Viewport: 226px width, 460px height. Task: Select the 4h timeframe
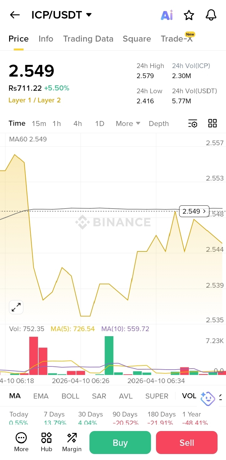point(78,124)
